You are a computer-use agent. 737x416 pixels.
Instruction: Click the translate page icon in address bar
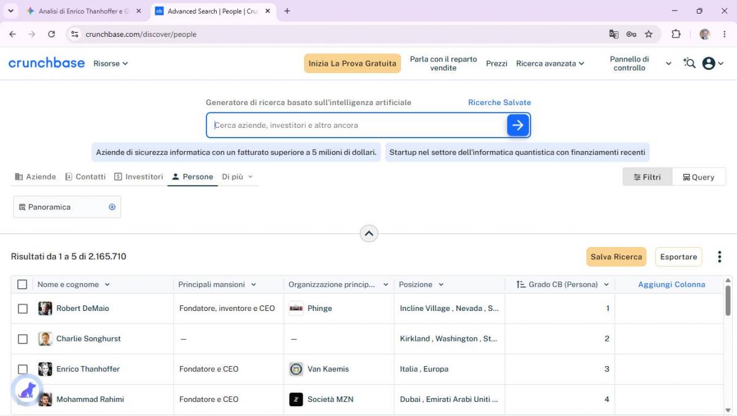614,34
